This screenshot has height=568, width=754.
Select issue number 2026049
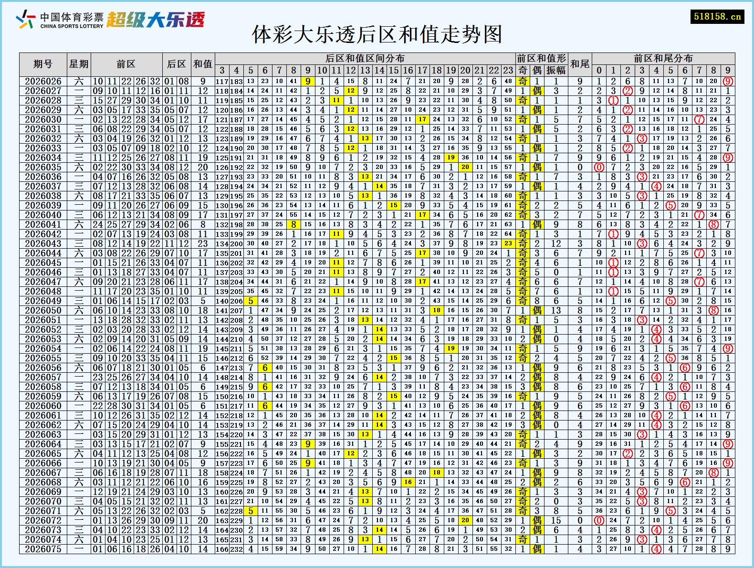tap(43, 301)
